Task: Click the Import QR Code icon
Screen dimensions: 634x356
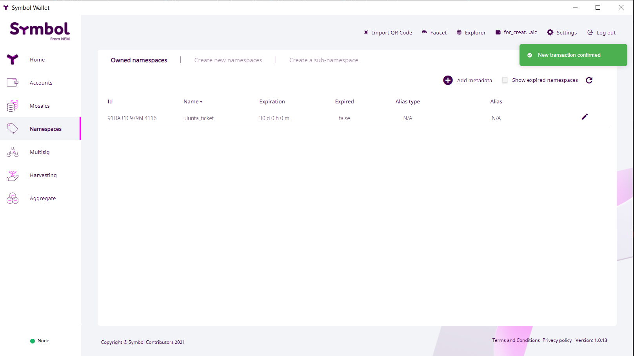Action: coord(366,33)
